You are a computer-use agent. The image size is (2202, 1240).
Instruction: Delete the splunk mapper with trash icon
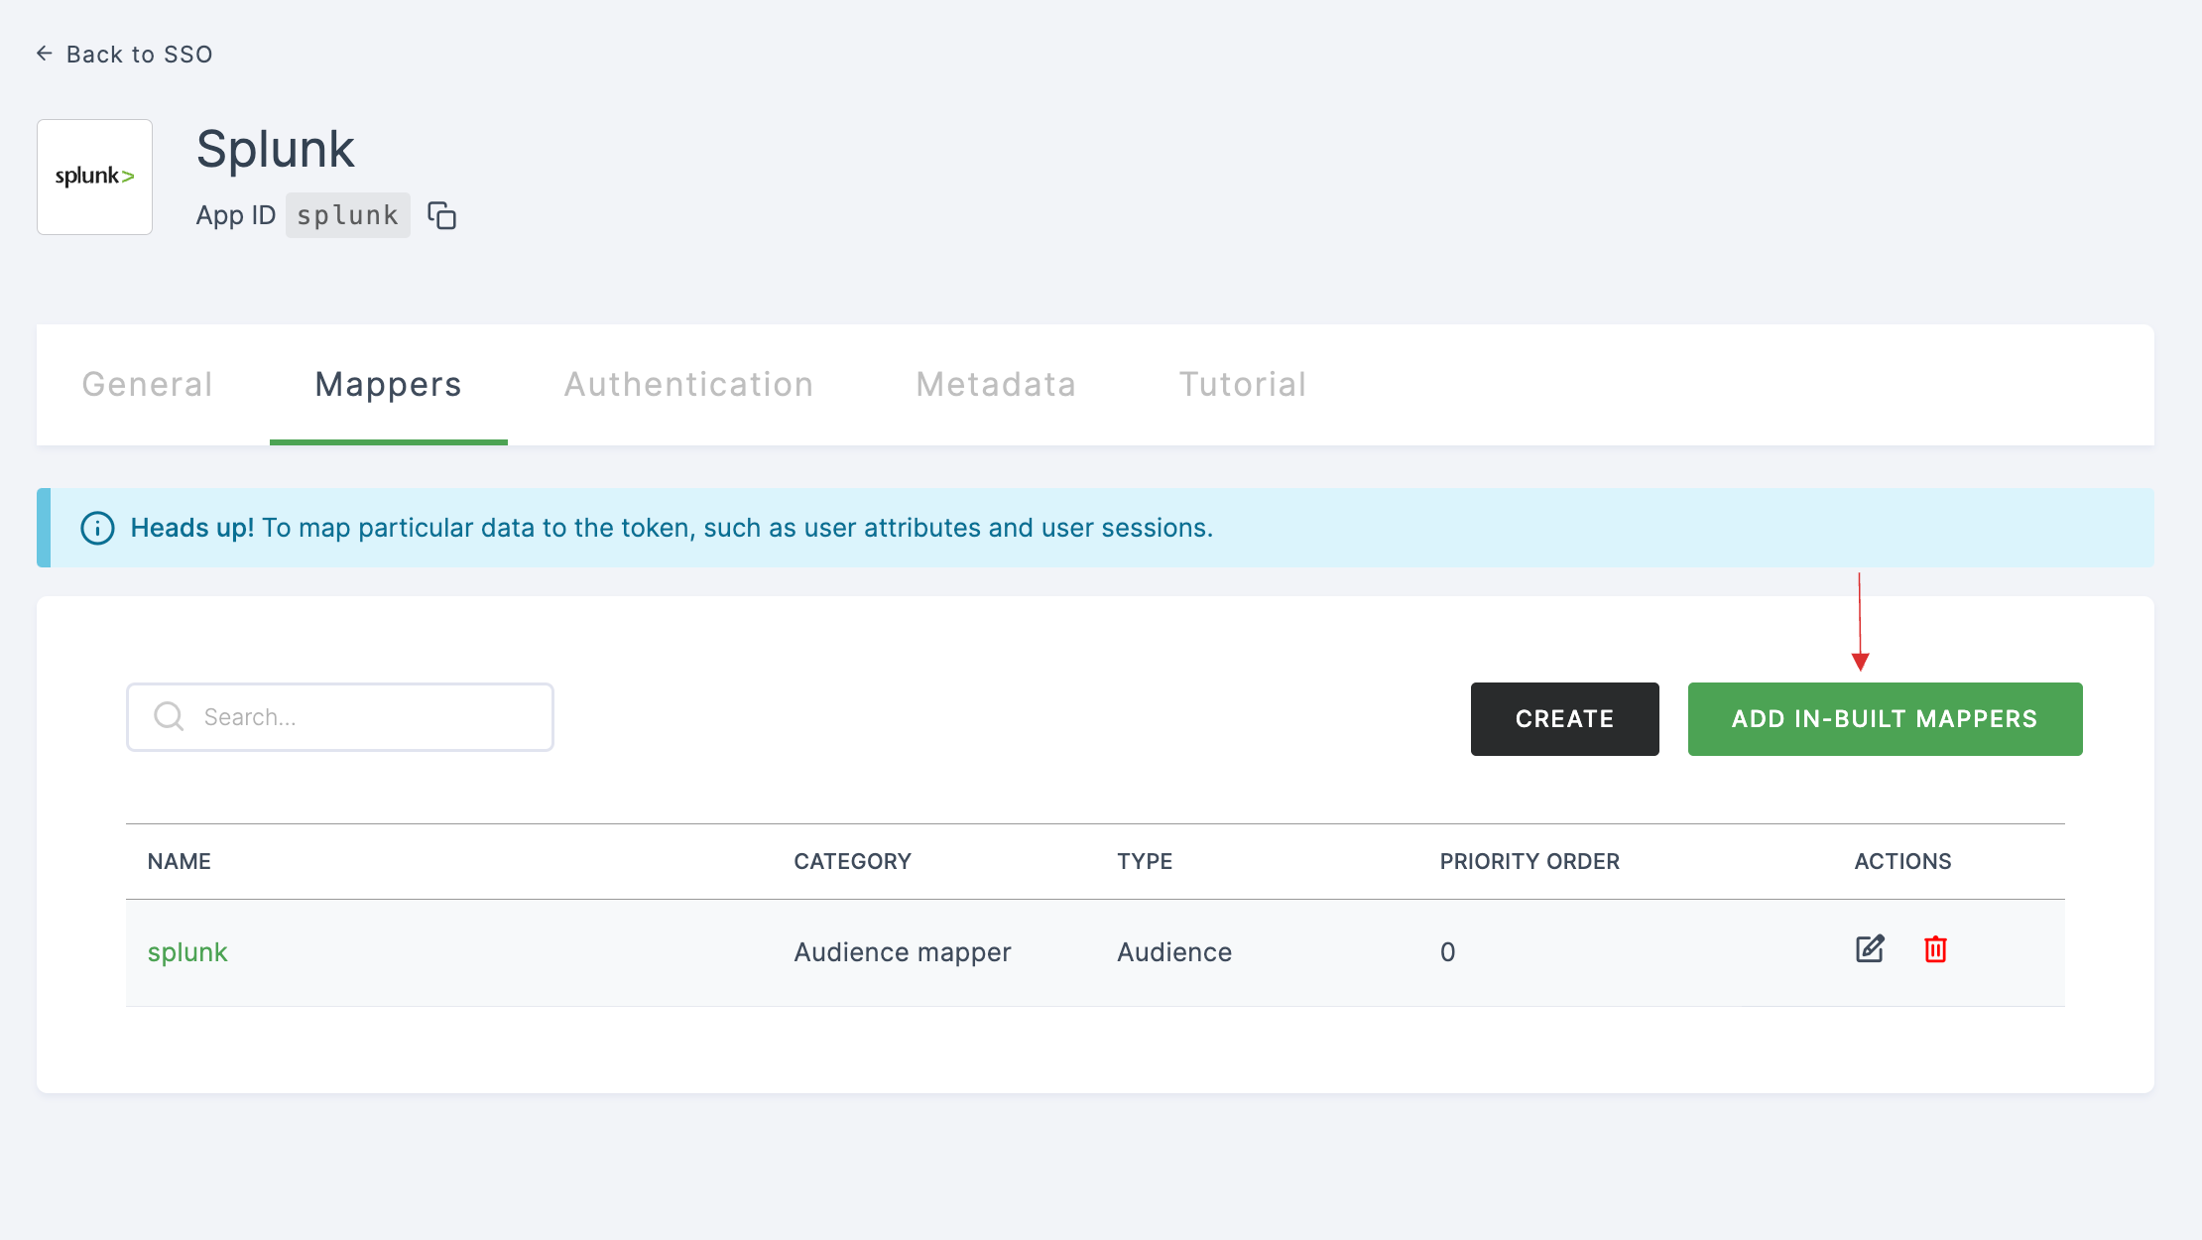[x=1935, y=949]
